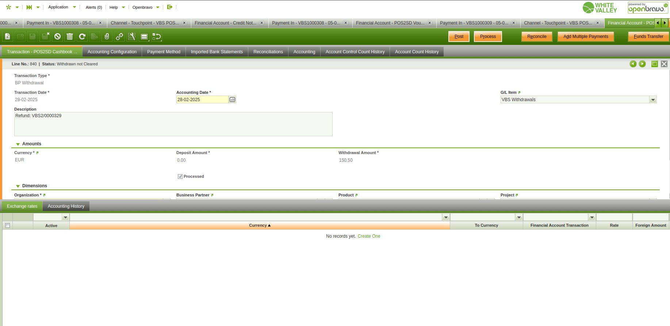670x326 pixels.
Task: Switch between grid and form view icon
Action: [144, 37]
